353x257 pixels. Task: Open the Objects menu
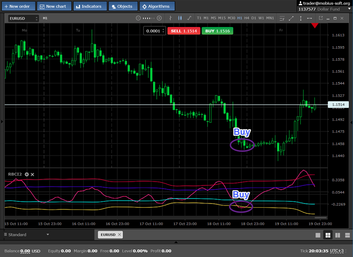click(123, 6)
